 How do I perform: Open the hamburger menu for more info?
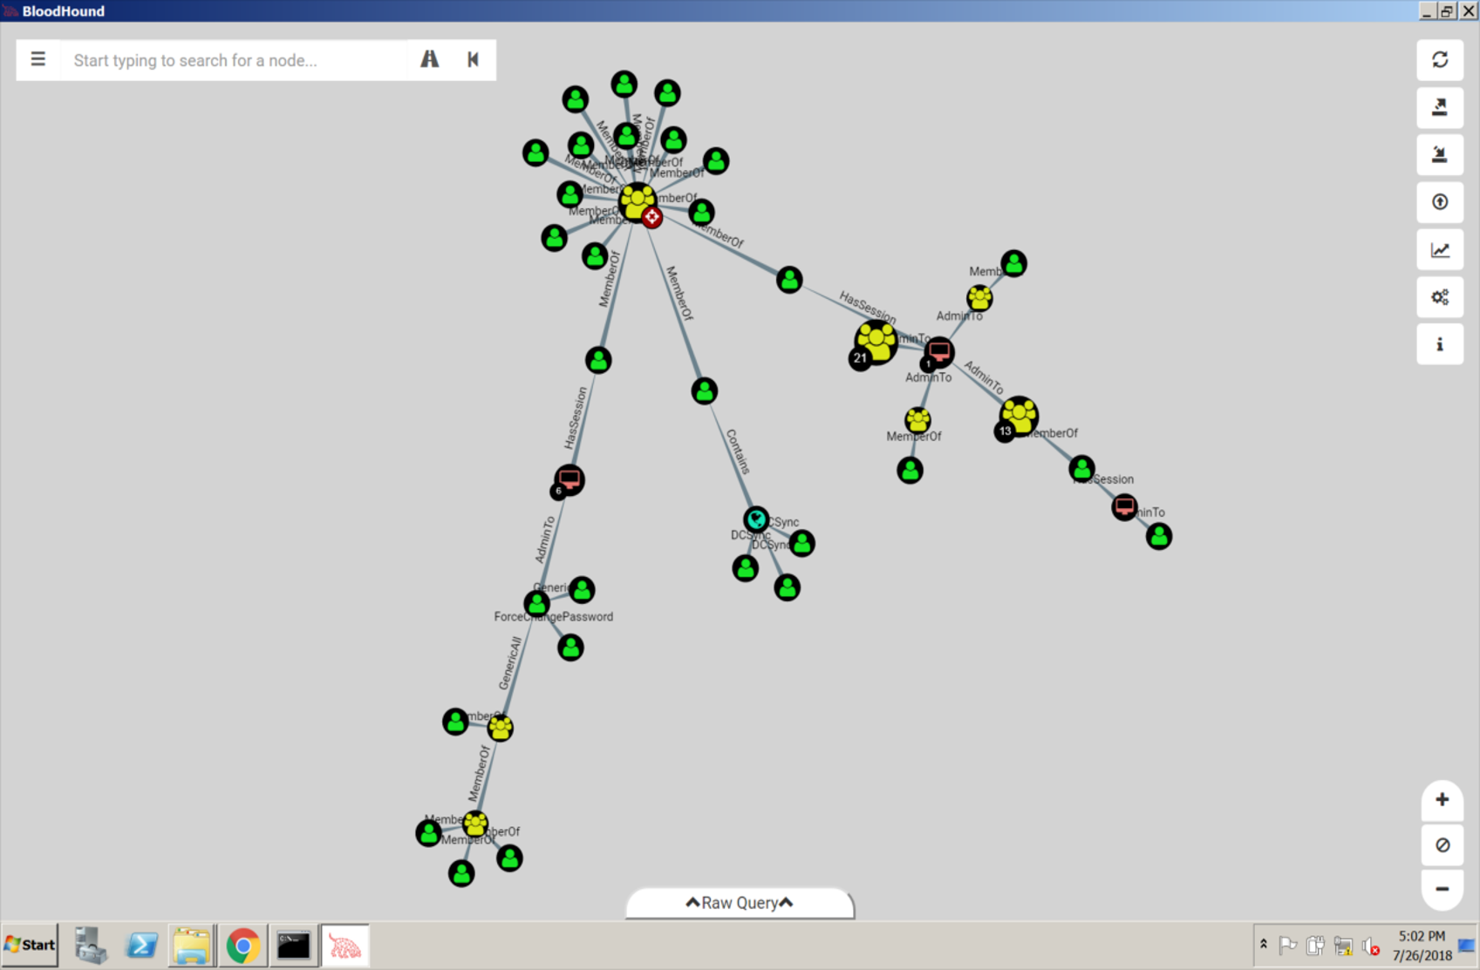tap(38, 60)
